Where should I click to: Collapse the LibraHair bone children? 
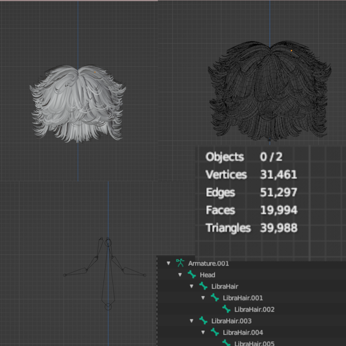click(191, 286)
